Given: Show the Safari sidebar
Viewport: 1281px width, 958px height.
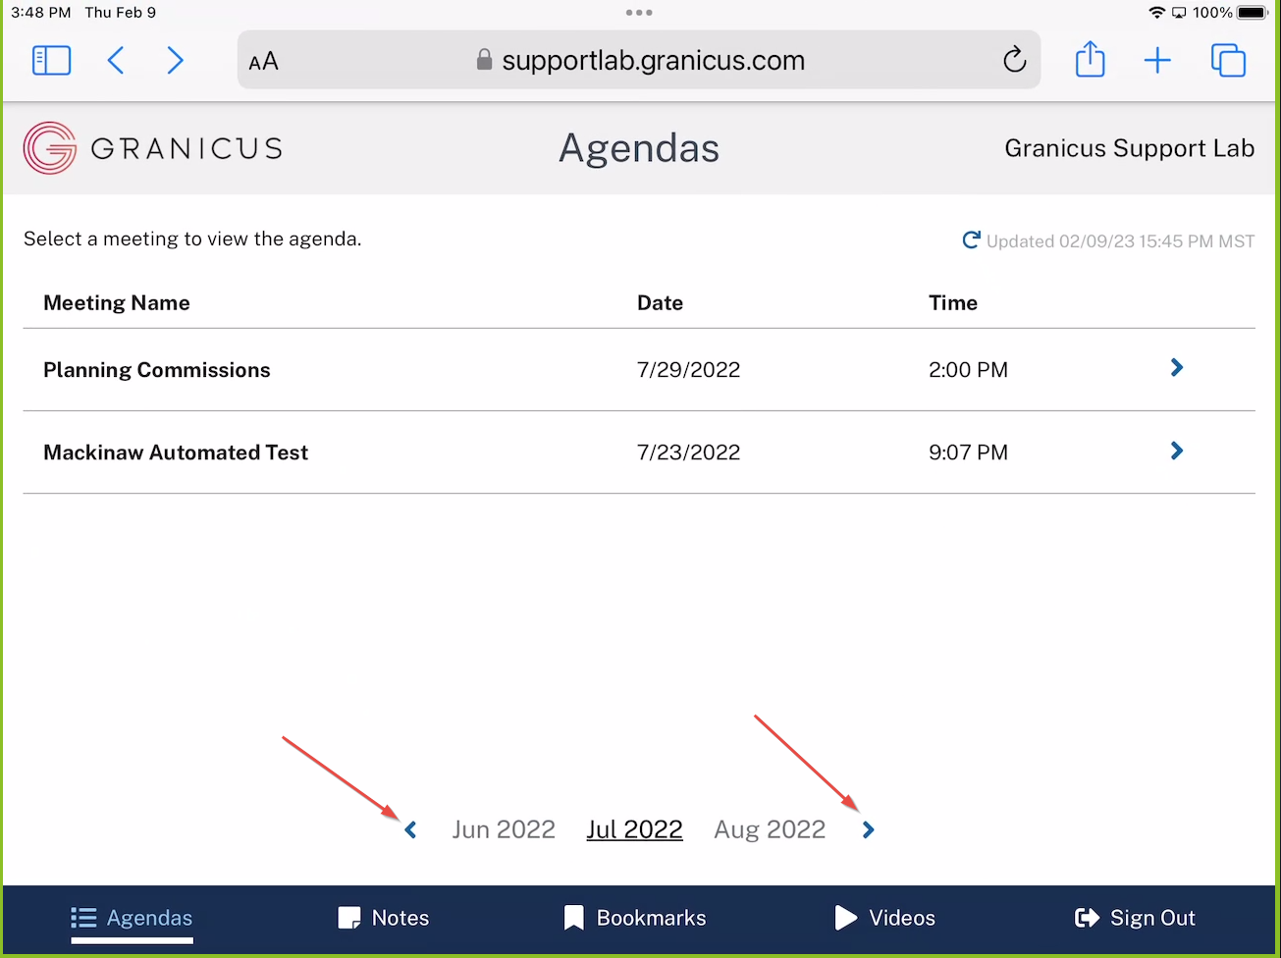Looking at the screenshot, I should [x=51, y=61].
